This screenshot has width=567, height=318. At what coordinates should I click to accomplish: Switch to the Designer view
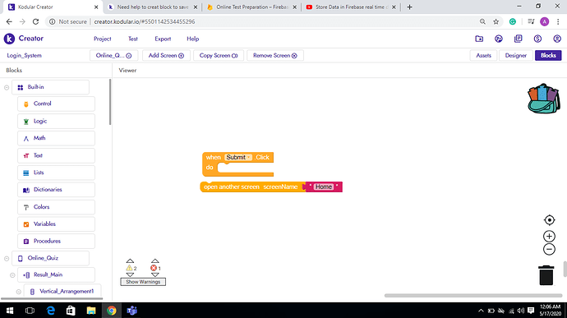tap(516, 55)
